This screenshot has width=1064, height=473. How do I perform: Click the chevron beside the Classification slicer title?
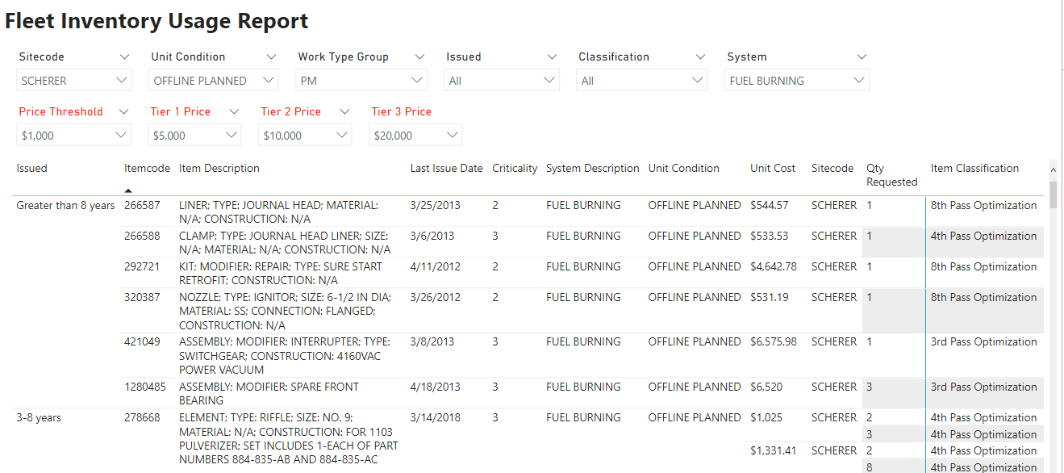tap(700, 57)
